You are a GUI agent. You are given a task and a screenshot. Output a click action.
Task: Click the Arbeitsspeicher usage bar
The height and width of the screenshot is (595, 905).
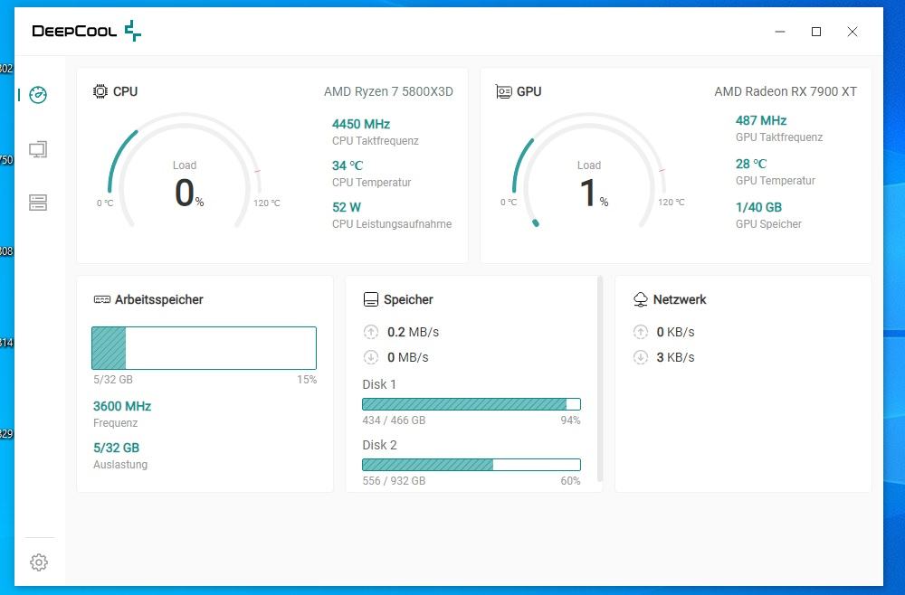[x=204, y=348]
